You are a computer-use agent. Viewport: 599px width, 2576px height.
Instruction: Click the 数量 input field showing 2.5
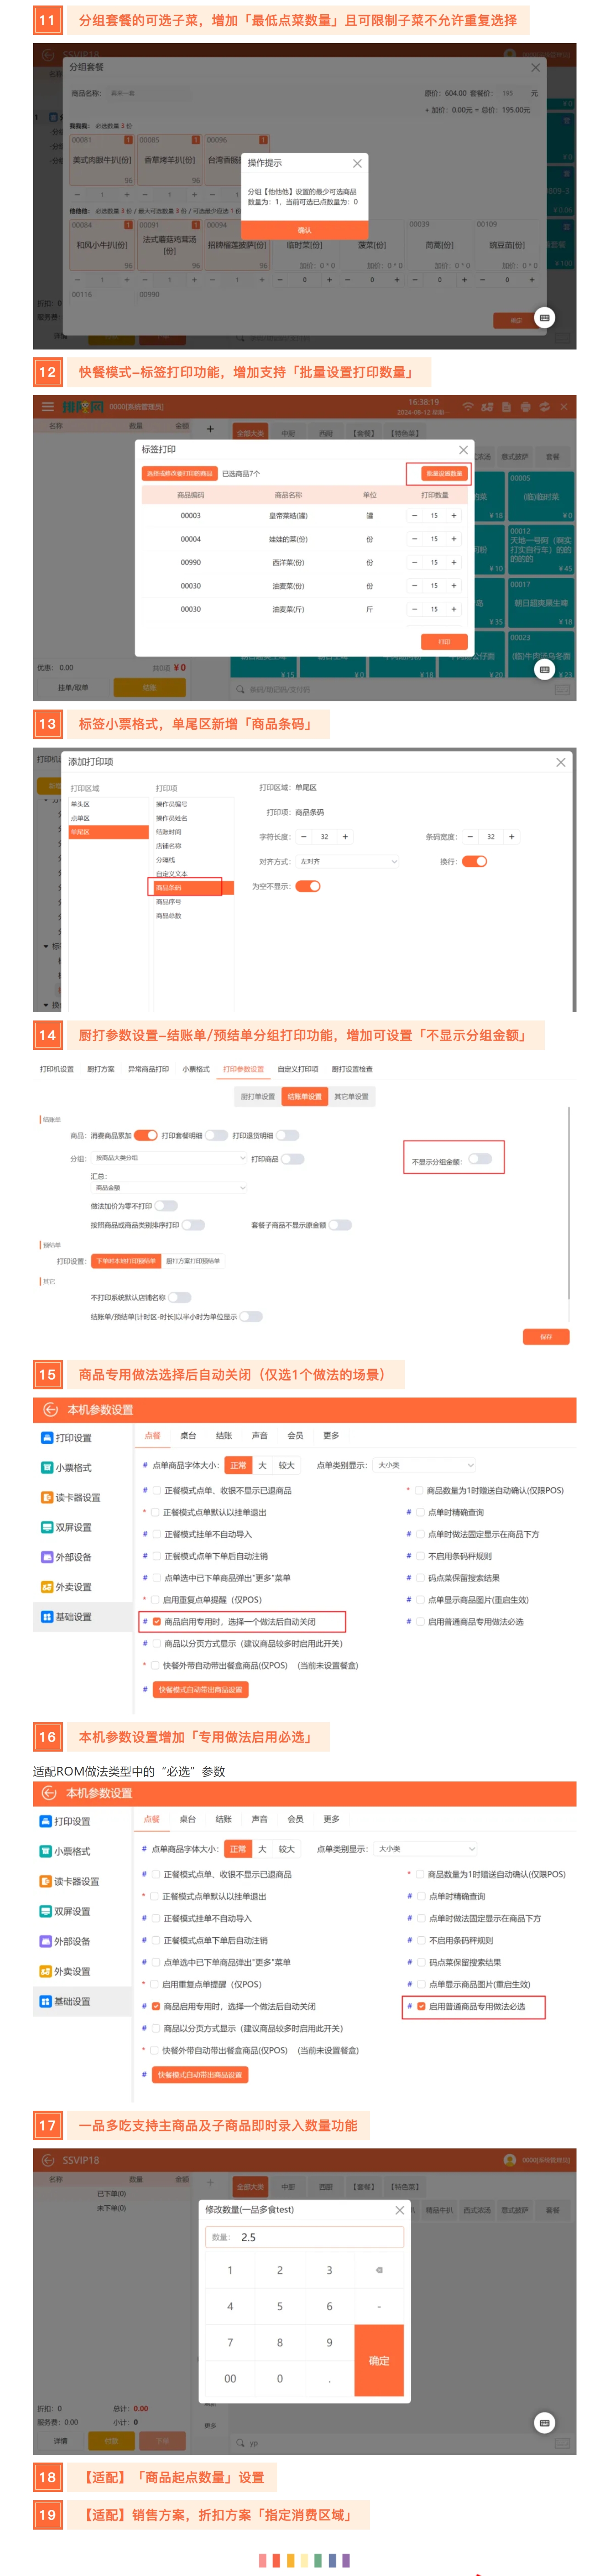[x=305, y=2237]
